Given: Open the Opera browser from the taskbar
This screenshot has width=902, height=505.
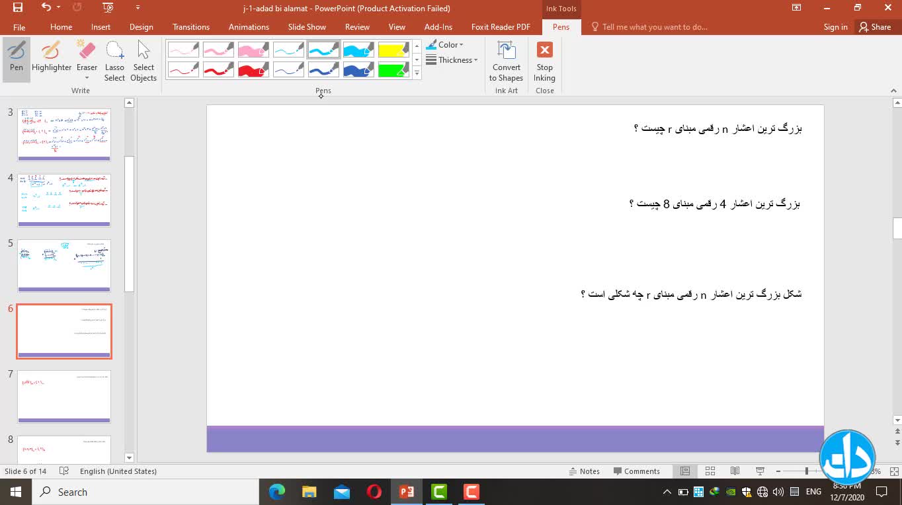Looking at the screenshot, I should point(374,492).
